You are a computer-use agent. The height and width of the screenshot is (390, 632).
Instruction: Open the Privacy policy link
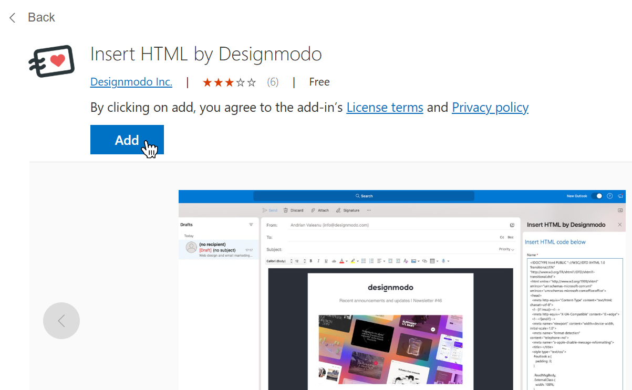(x=490, y=108)
